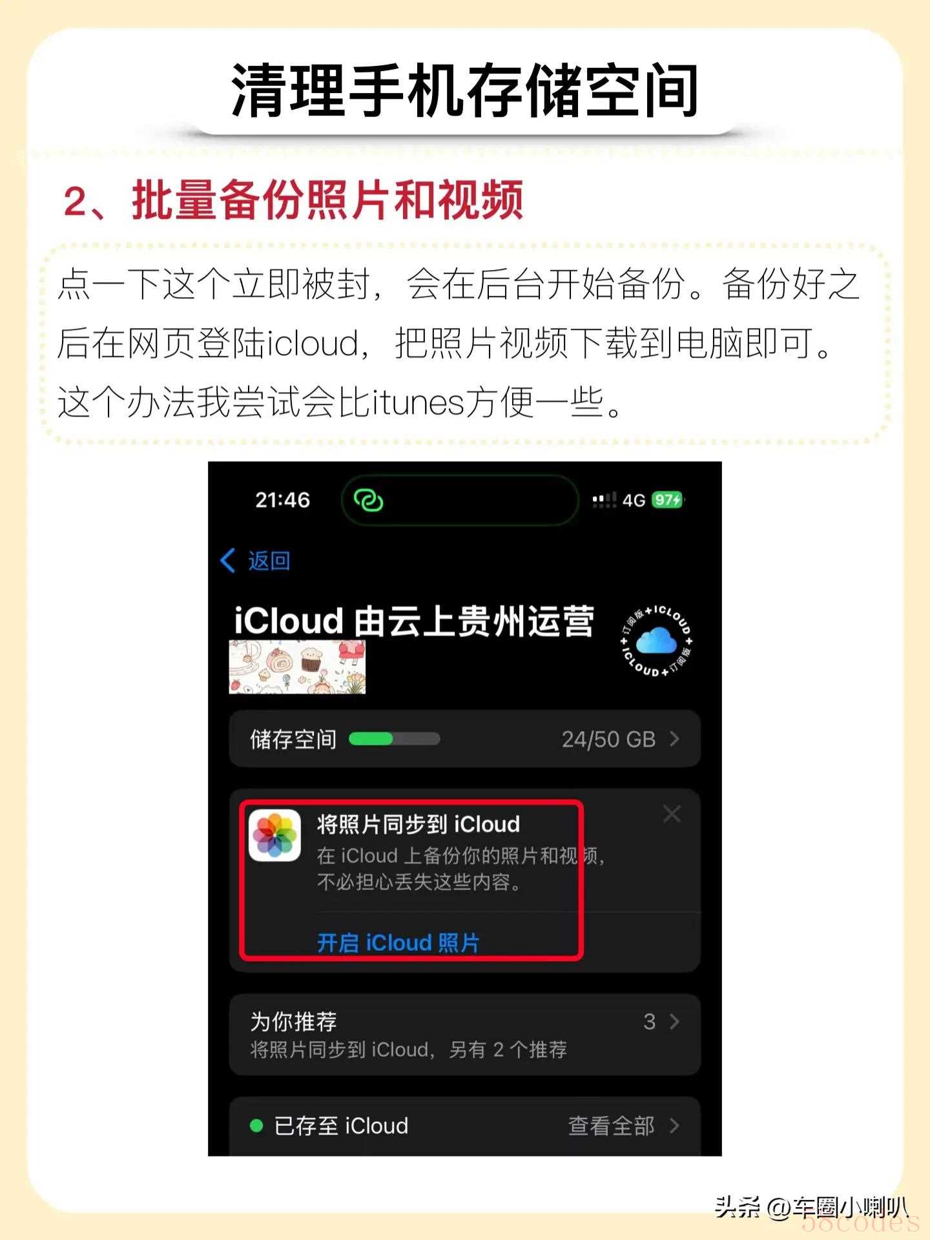Open the 储存空间 storage row
The image size is (930, 1240).
click(x=465, y=739)
